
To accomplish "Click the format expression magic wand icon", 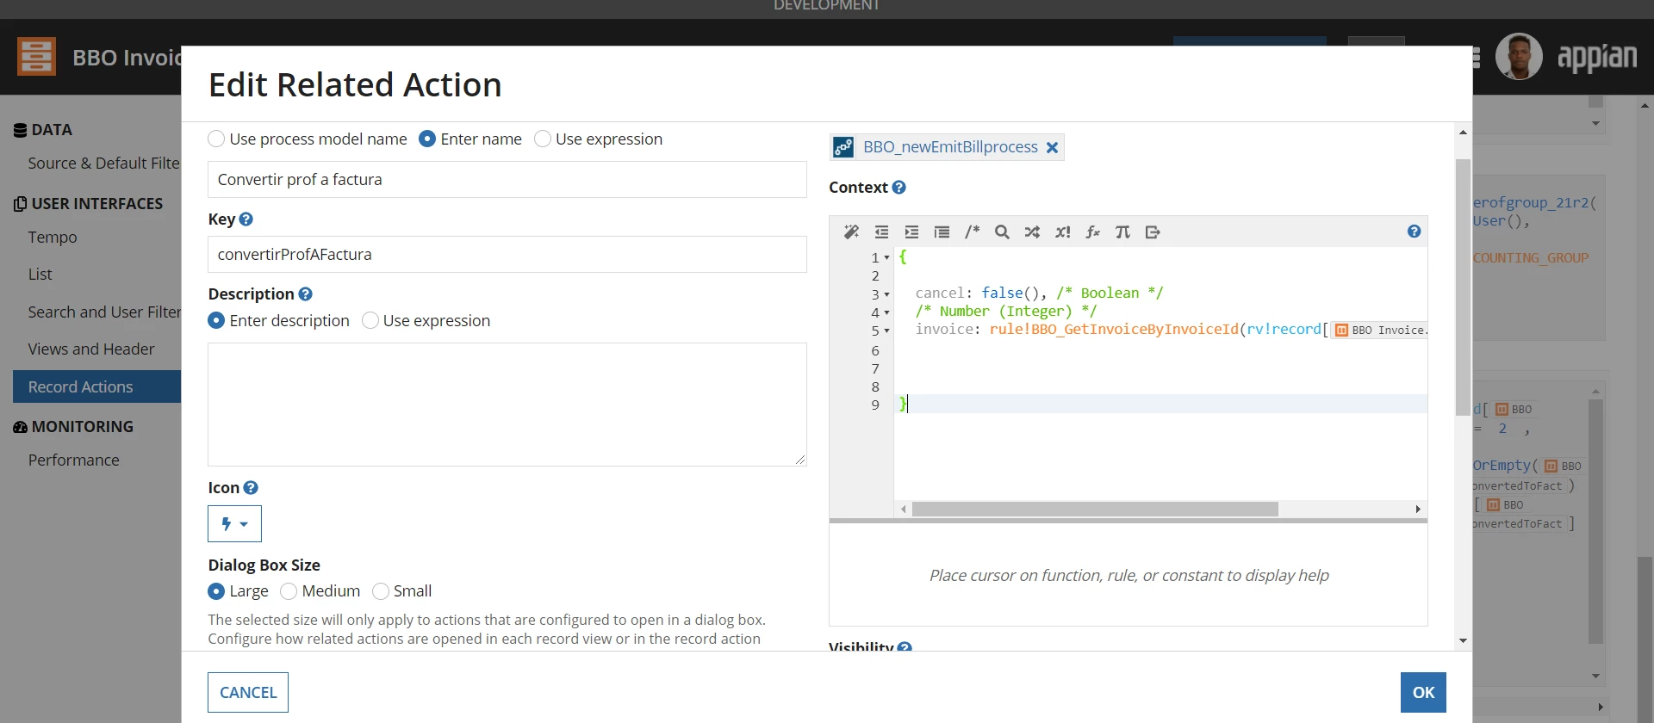I will pos(851,232).
